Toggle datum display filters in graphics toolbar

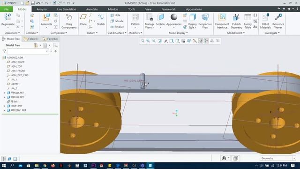click(195, 41)
